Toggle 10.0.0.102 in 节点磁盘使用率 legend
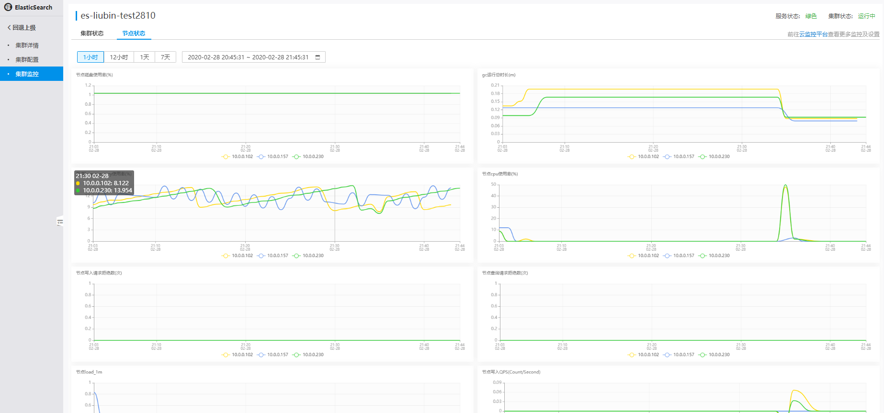Image resolution: width=884 pixels, height=413 pixels. click(238, 156)
